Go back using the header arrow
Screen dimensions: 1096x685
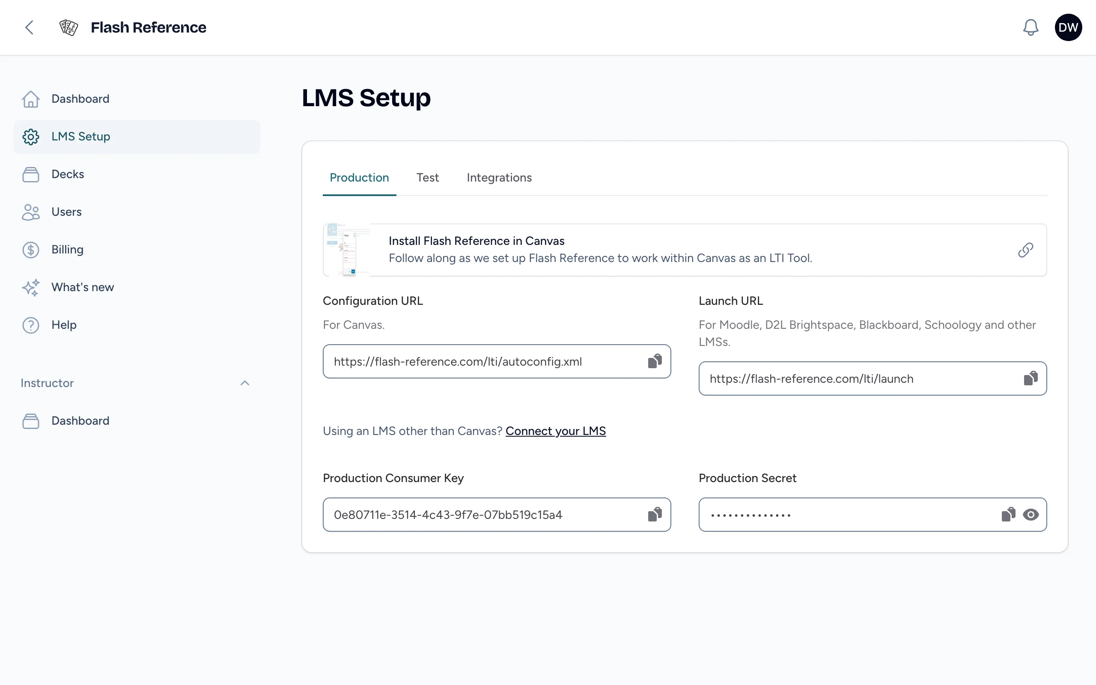point(30,28)
